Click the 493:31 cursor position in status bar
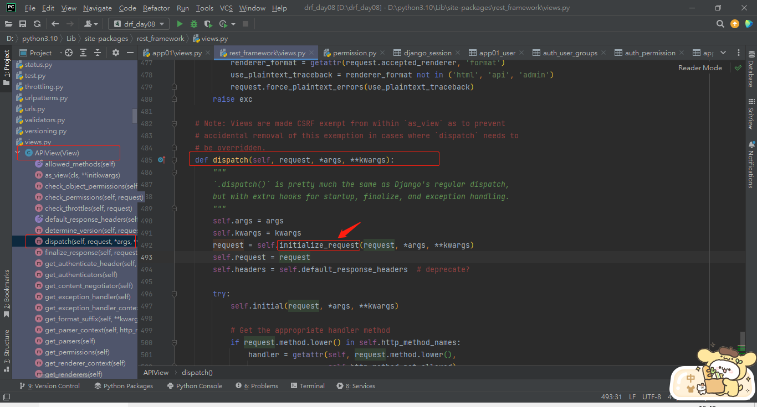Image resolution: width=757 pixels, height=407 pixels. (x=612, y=397)
